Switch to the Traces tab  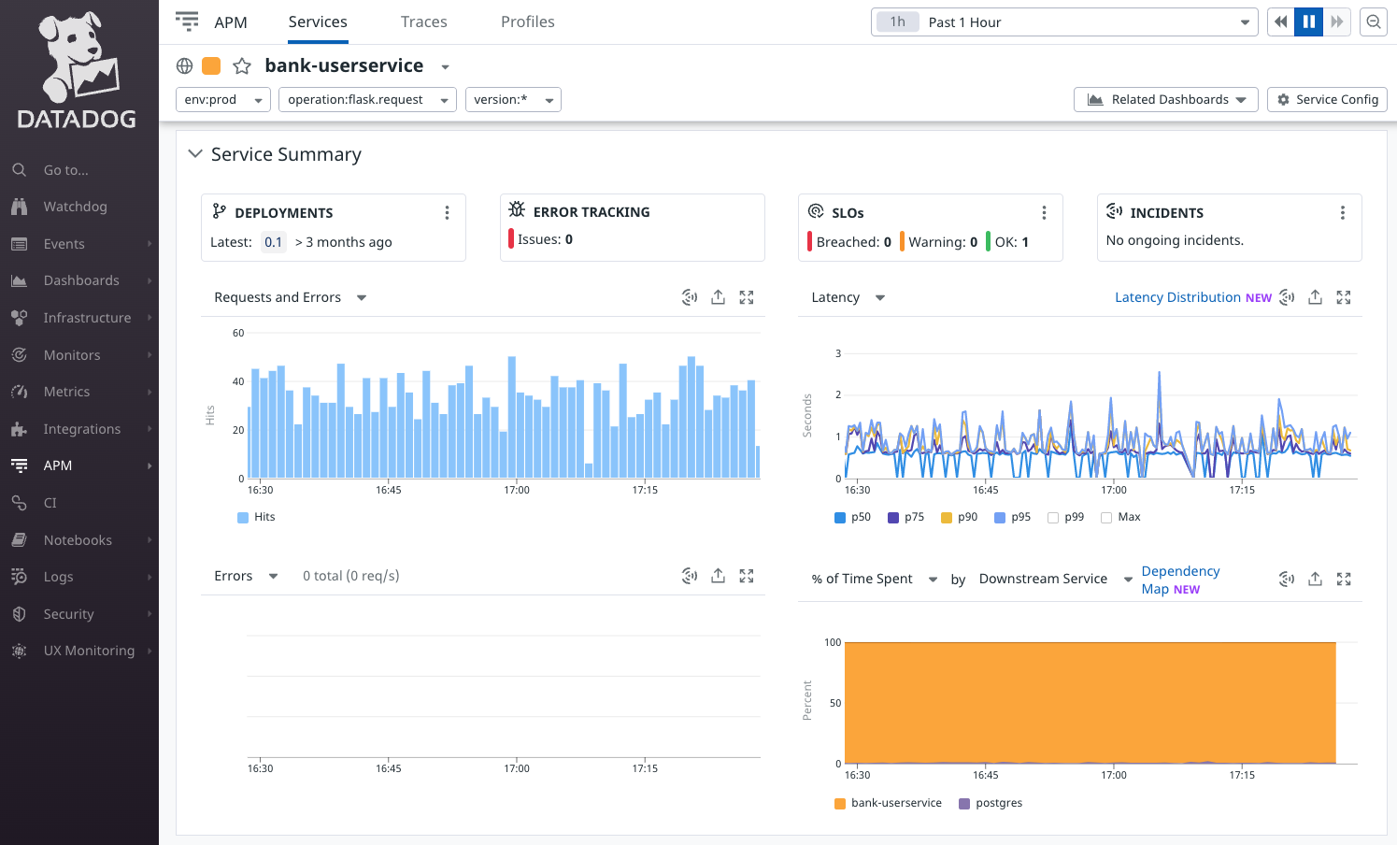click(423, 21)
